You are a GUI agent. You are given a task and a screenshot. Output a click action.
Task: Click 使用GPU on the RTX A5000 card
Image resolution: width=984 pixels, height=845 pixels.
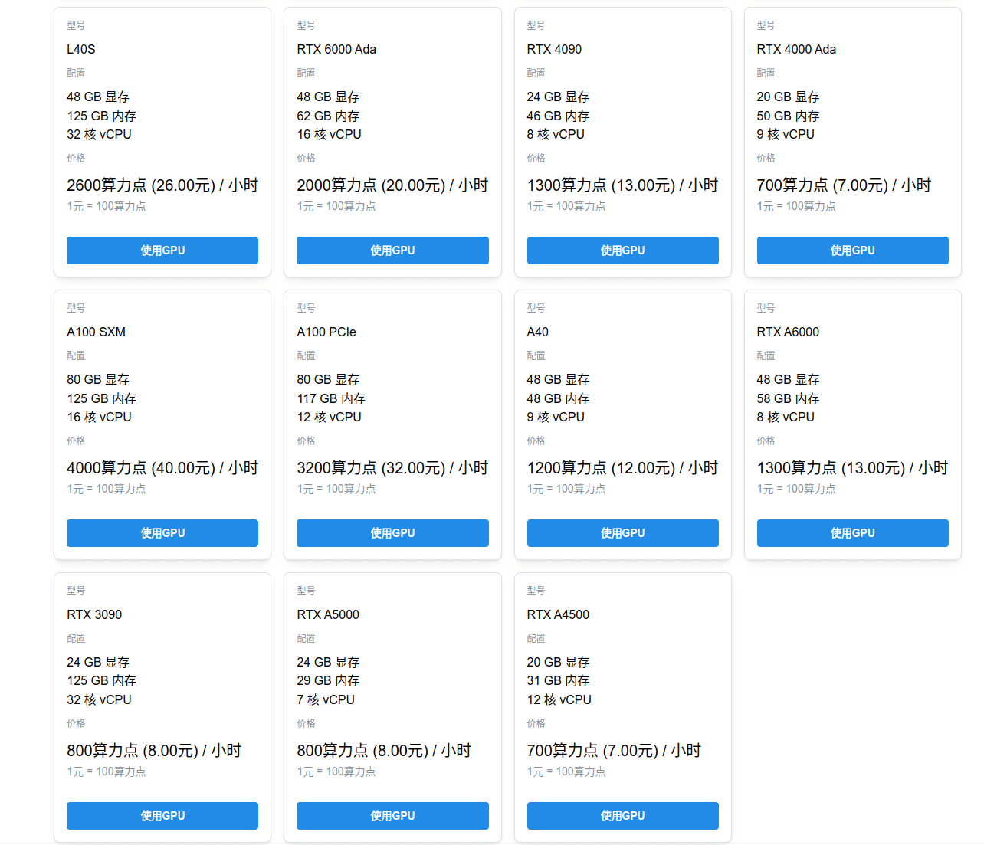392,816
